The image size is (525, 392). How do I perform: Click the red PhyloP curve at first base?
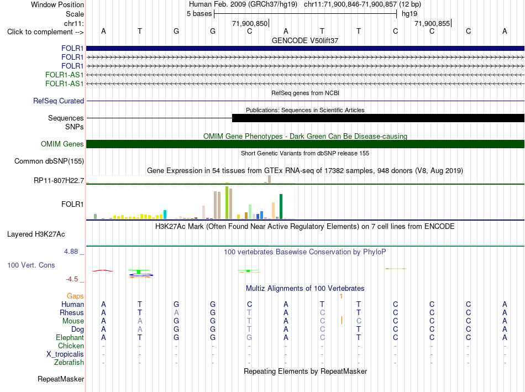click(102, 271)
